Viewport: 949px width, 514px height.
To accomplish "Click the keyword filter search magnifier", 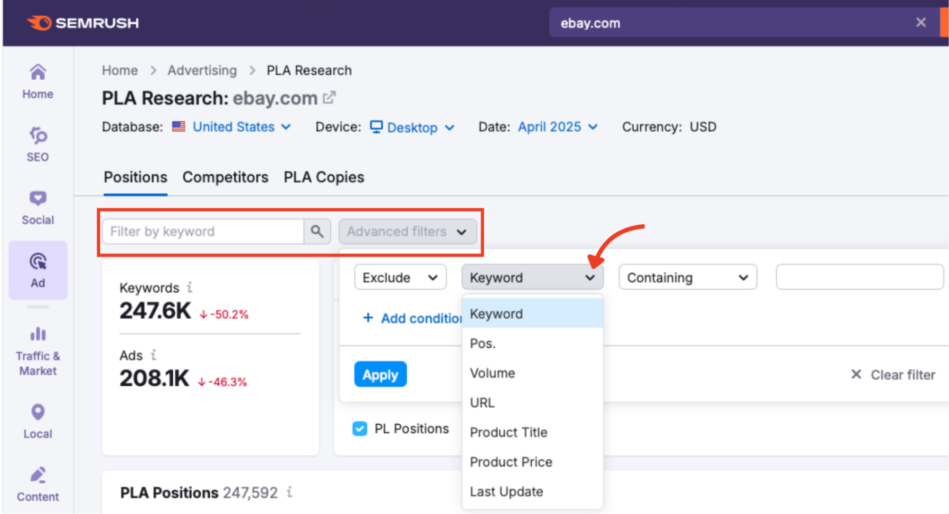I will [317, 231].
